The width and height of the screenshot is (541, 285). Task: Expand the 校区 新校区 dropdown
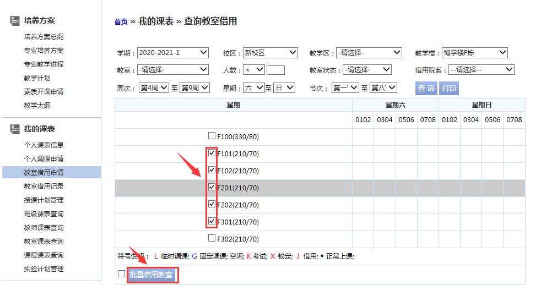point(270,53)
